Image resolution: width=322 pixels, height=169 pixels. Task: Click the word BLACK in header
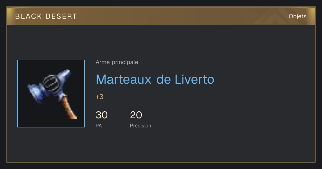(x=29, y=16)
